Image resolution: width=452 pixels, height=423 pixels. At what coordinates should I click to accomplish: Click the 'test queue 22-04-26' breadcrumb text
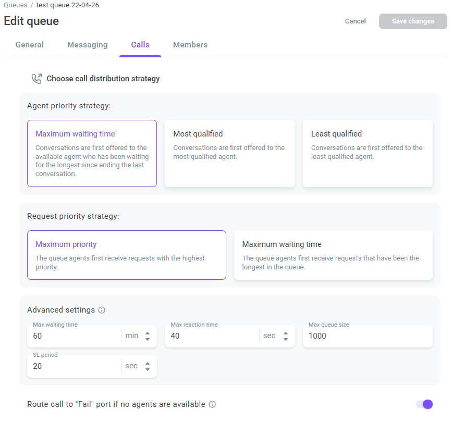(67, 5)
